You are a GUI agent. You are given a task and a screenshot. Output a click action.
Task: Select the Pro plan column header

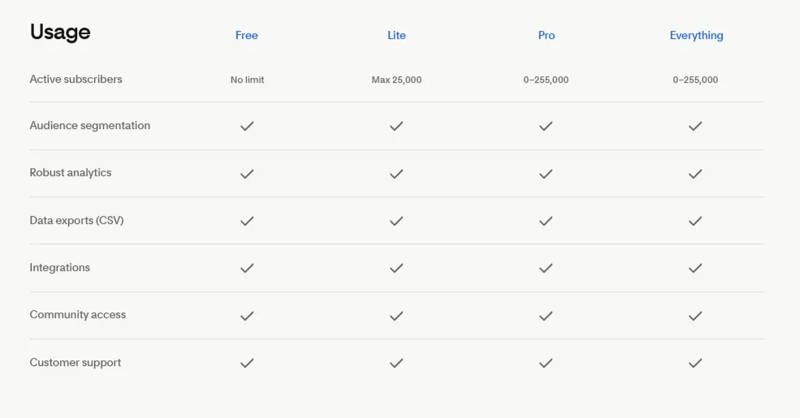click(547, 35)
